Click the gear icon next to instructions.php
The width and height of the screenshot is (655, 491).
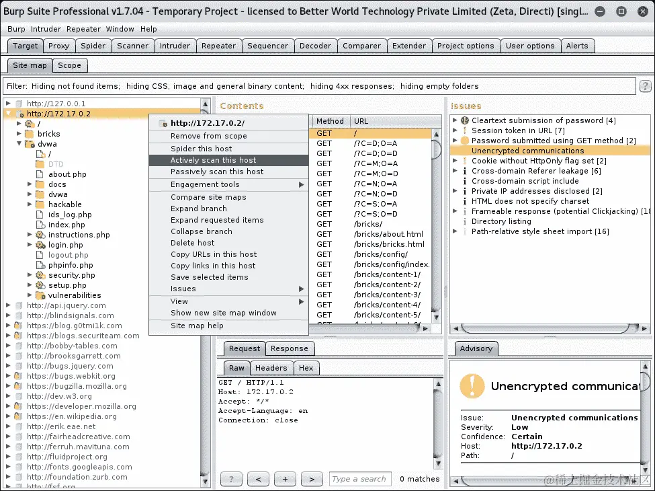point(40,235)
